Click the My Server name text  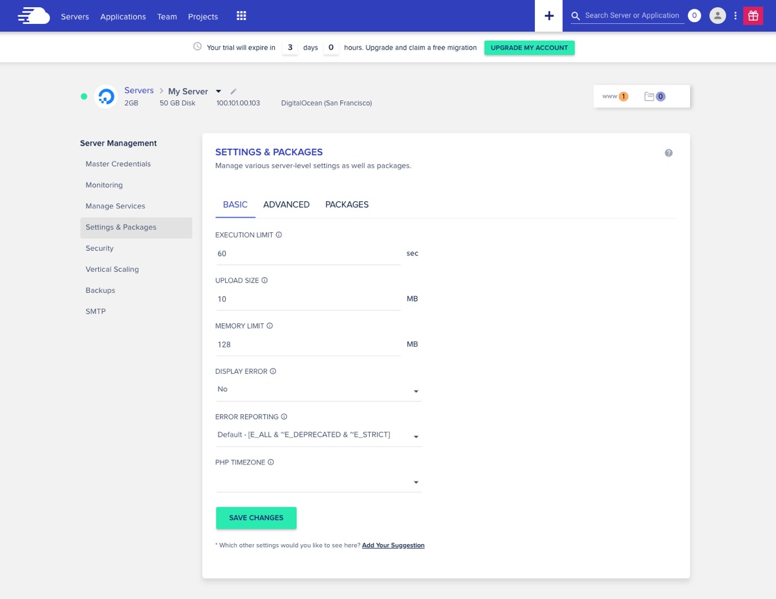(x=188, y=91)
